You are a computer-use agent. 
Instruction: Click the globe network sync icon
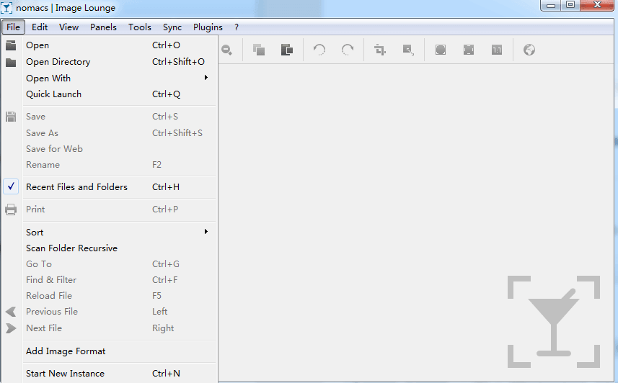[x=529, y=50]
